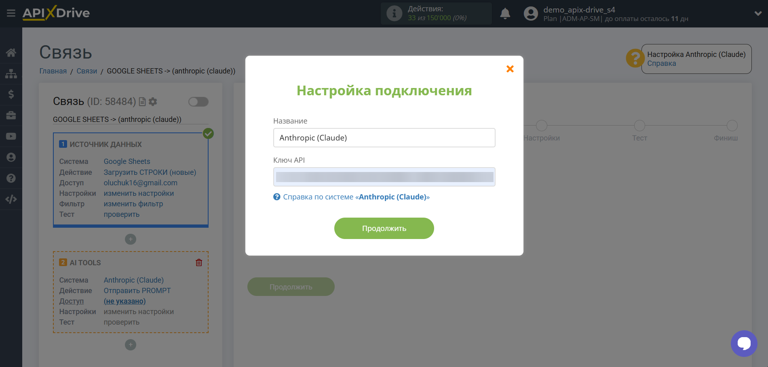
Task: Click the Название input field
Action: (x=384, y=138)
